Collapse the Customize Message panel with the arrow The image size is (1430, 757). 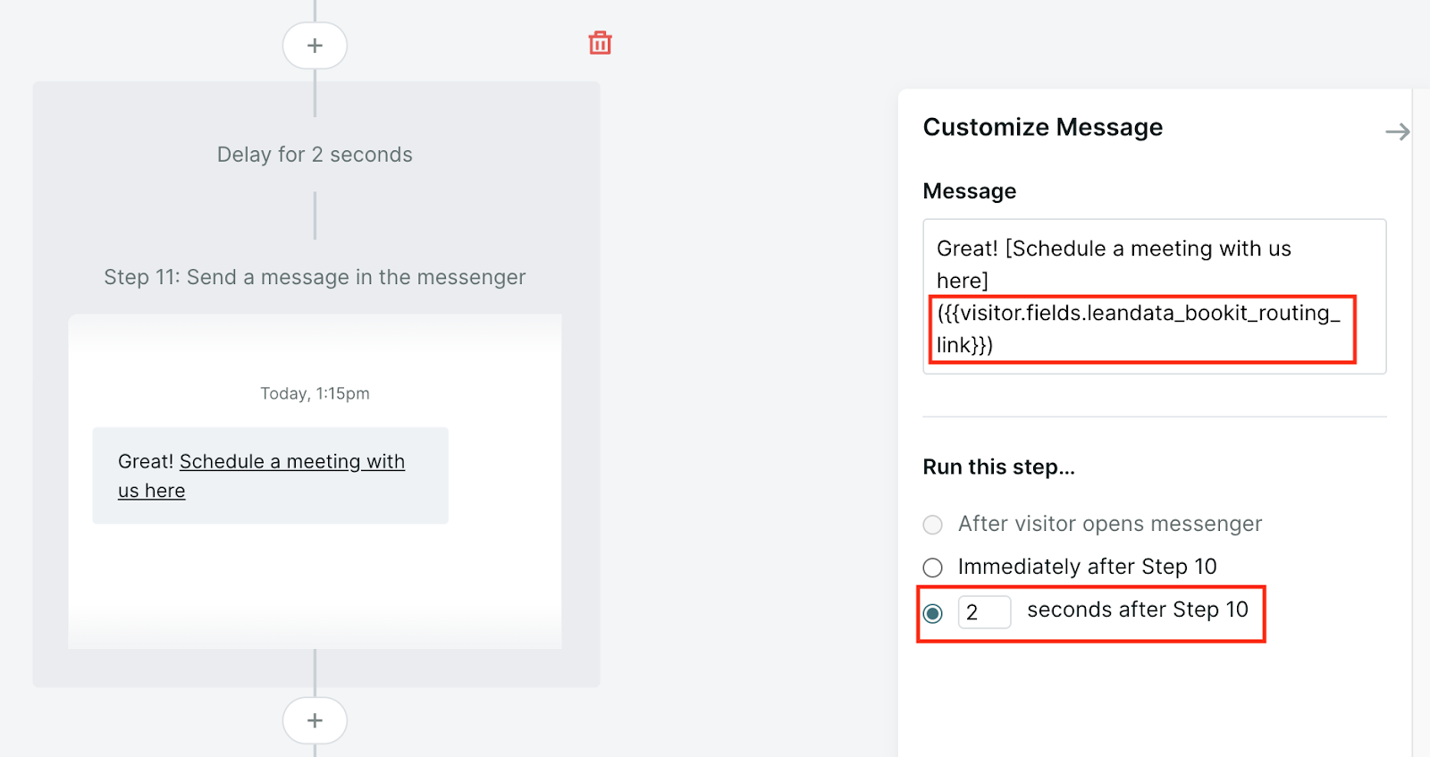coord(1397,132)
